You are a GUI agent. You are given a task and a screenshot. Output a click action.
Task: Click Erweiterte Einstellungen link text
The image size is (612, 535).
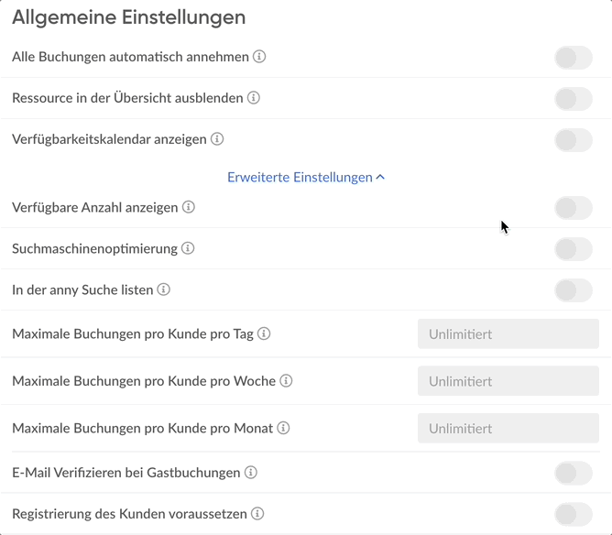pyautogui.click(x=300, y=177)
